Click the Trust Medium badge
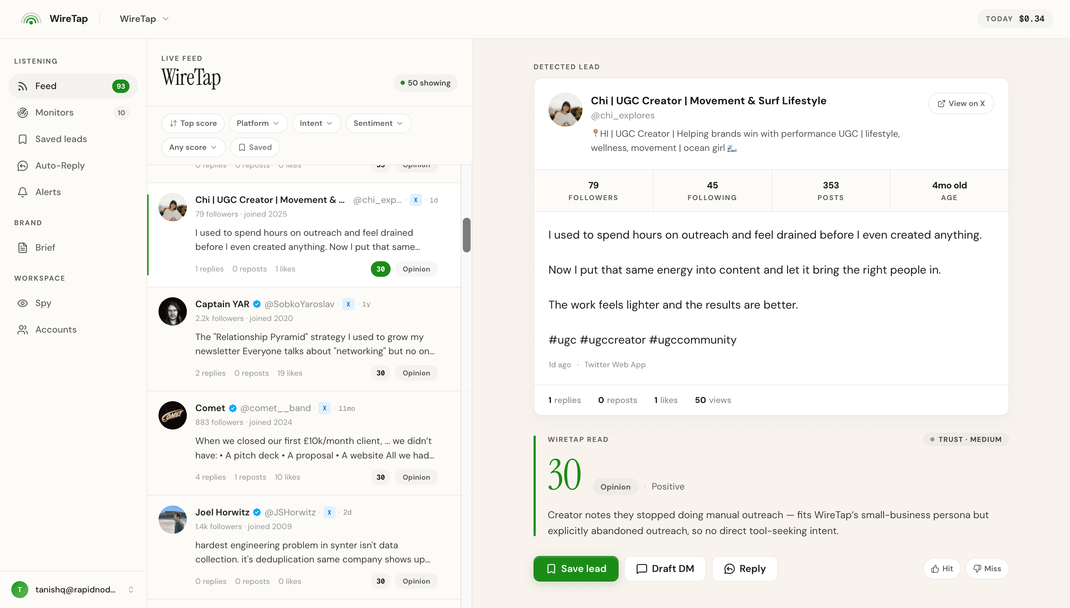 (x=966, y=440)
